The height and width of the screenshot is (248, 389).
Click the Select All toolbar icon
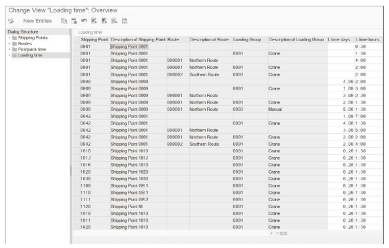[94, 21]
